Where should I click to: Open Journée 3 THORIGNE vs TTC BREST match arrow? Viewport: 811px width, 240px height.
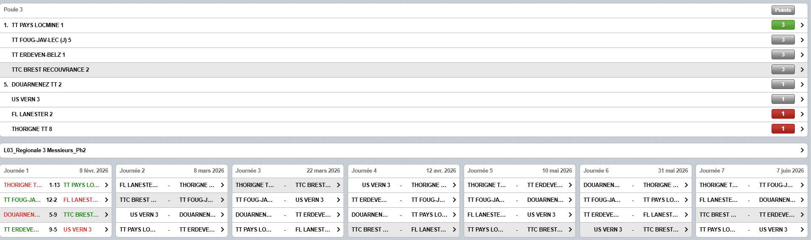[338, 185]
